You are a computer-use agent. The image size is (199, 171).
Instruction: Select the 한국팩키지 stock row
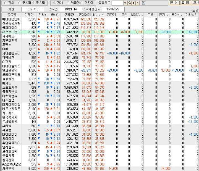pyautogui.click(x=100, y=117)
